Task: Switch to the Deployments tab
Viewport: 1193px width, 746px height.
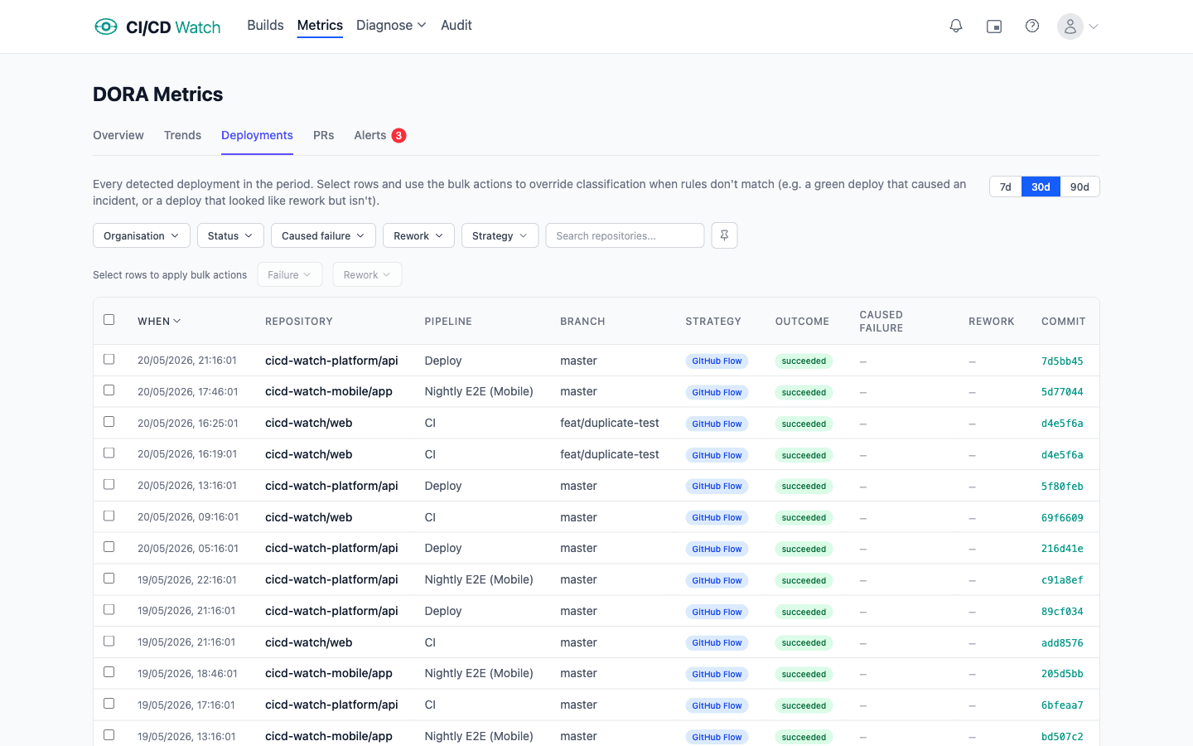Action: point(257,135)
